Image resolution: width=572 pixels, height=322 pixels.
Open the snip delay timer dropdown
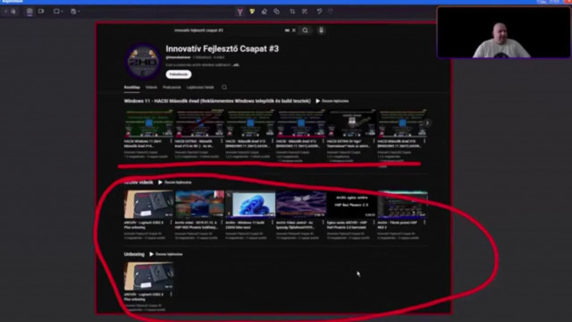tap(75, 12)
